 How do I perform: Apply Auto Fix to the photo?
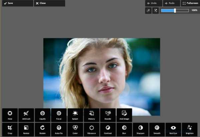pyautogui.click(x=59, y=129)
